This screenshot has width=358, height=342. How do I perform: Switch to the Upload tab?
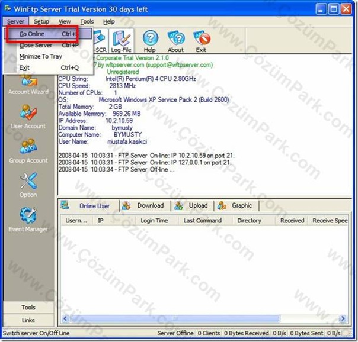pyautogui.click(x=193, y=205)
